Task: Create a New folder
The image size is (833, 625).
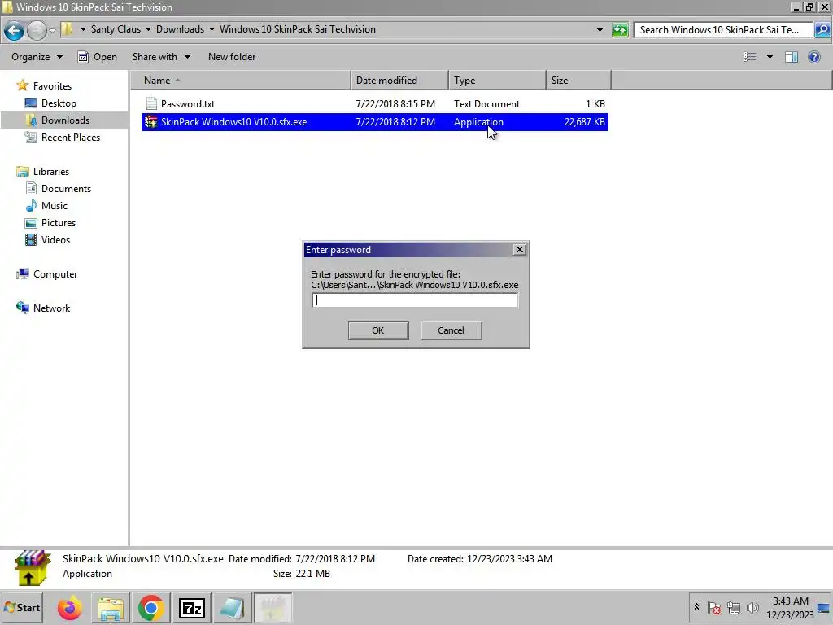Action: (x=232, y=57)
